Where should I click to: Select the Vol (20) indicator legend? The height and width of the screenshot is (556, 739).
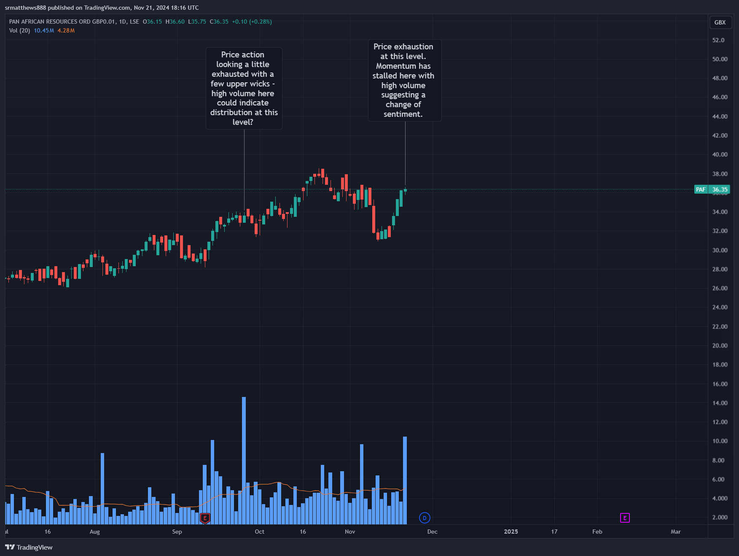tap(19, 30)
